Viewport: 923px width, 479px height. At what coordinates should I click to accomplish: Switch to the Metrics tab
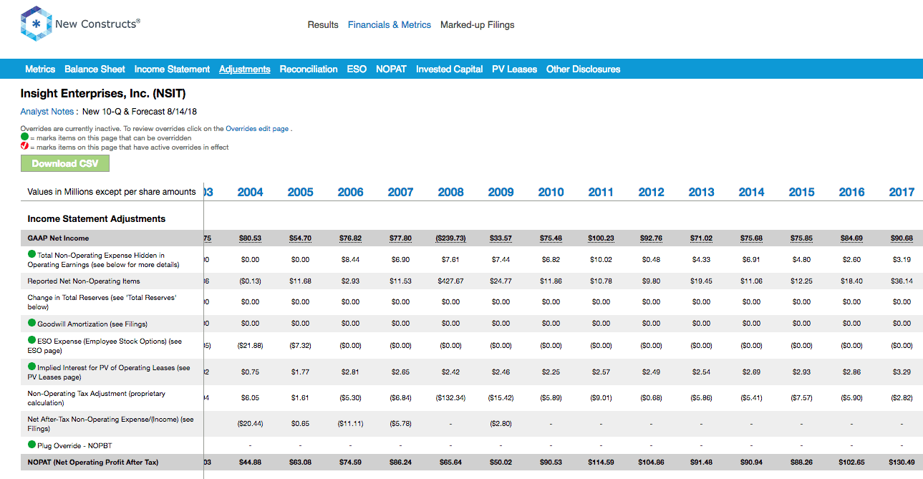(40, 69)
